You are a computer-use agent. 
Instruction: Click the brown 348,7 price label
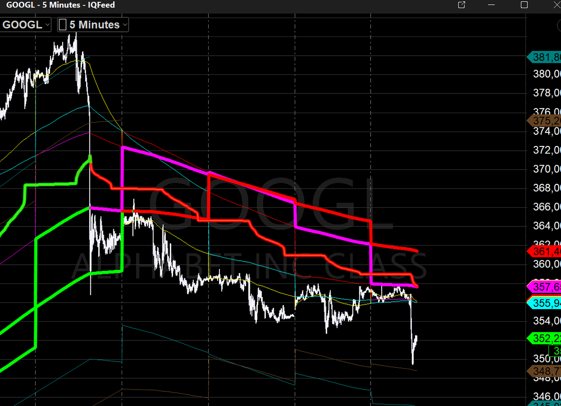(544, 371)
